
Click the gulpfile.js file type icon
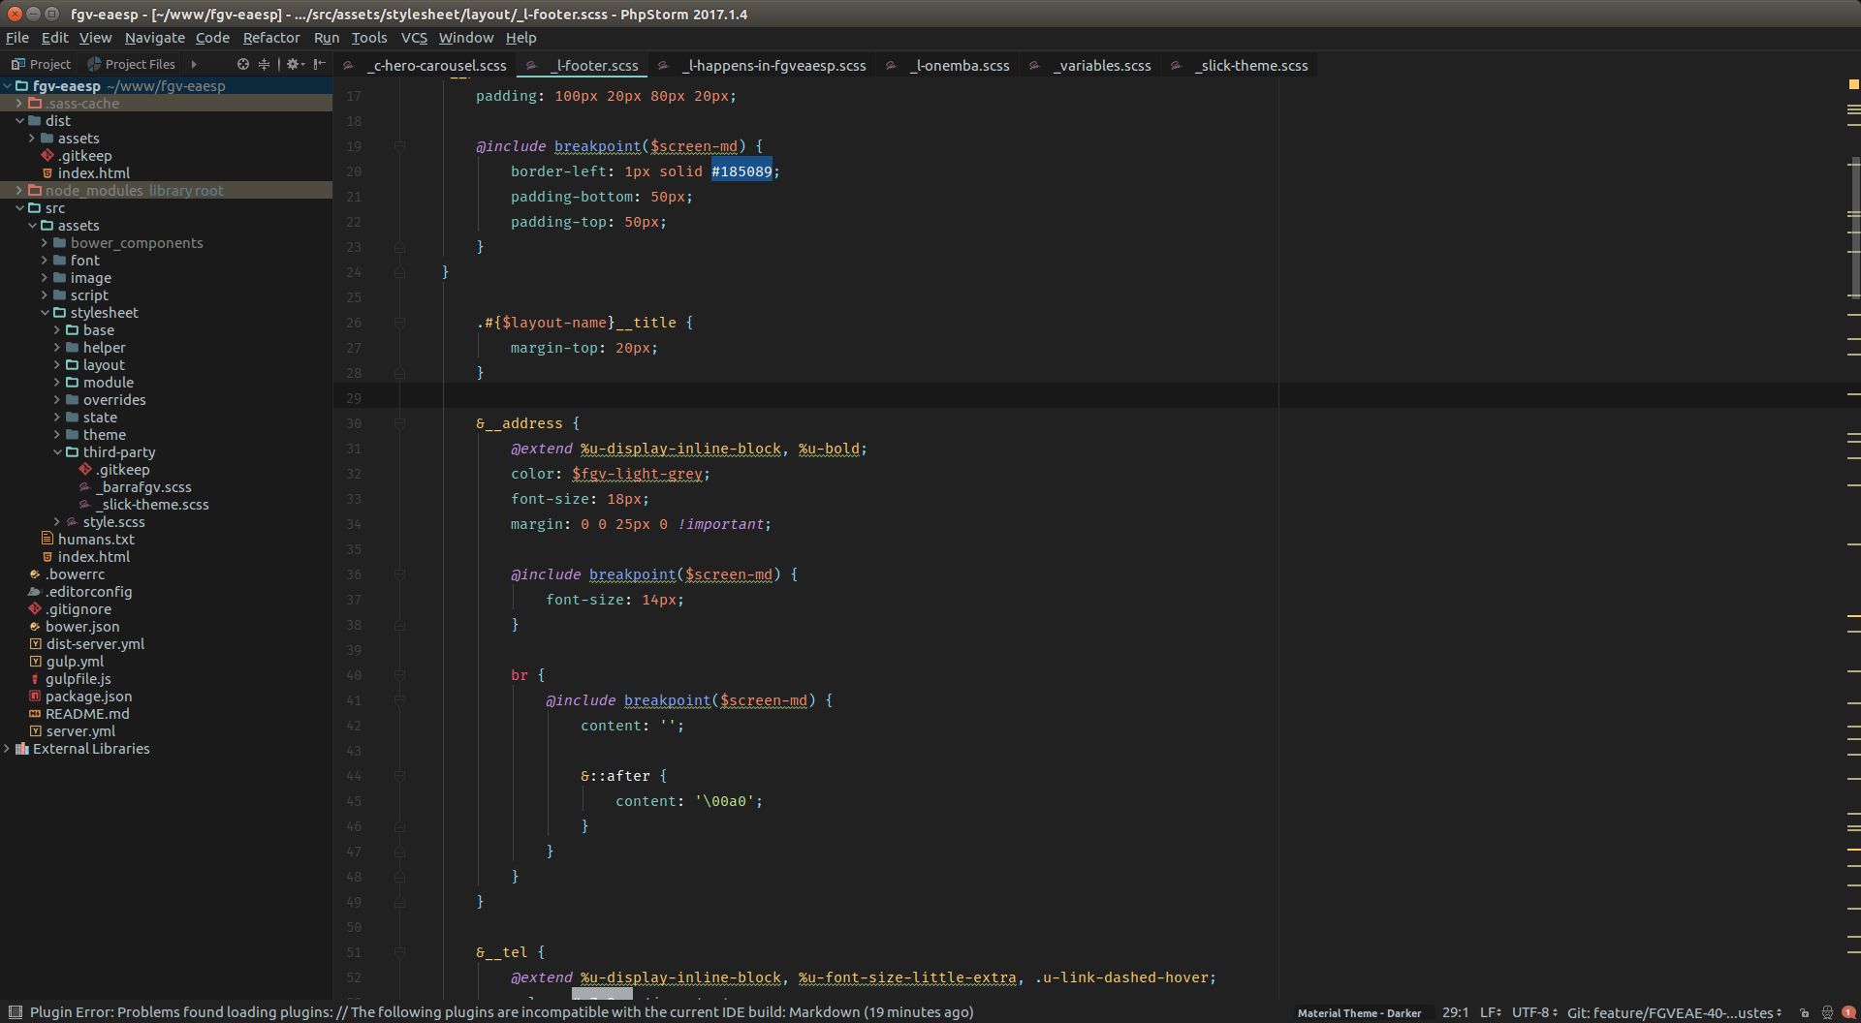click(x=35, y=678)
